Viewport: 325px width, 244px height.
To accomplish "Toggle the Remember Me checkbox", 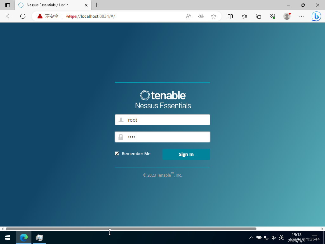I will coord(117,153).
